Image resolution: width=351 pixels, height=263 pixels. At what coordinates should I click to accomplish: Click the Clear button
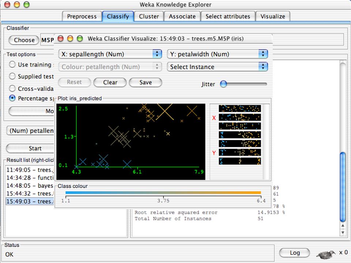(x=110, y=82)
